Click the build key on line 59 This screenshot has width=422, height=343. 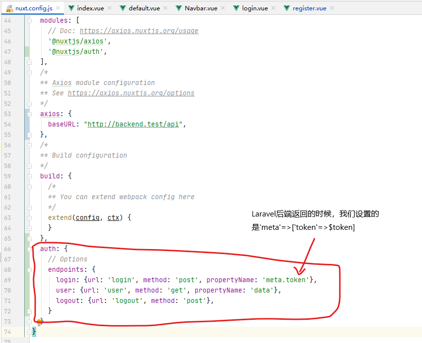pyautogui.click(x=50, y=176)
